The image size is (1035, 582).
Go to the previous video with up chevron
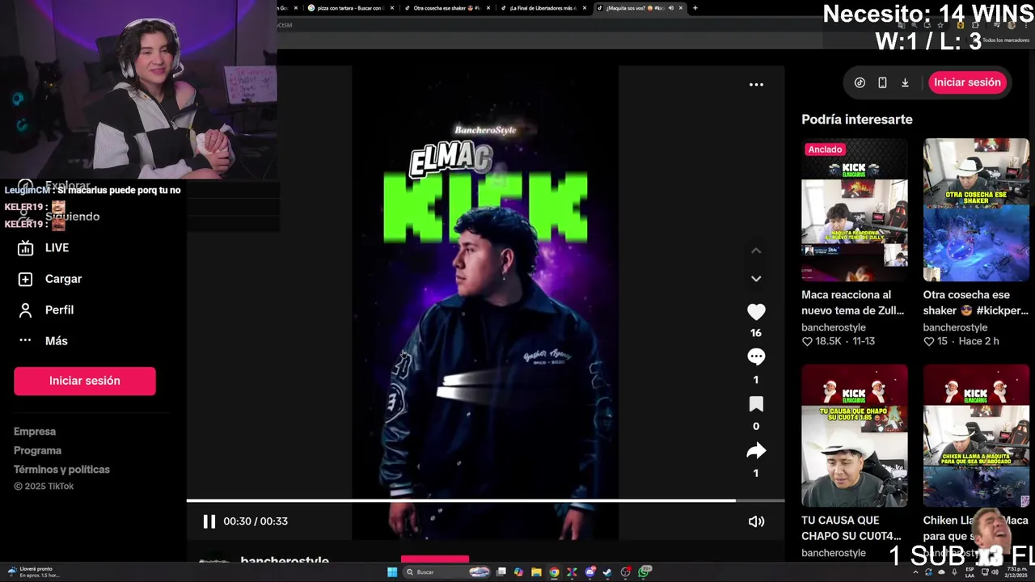pos(756,251)
